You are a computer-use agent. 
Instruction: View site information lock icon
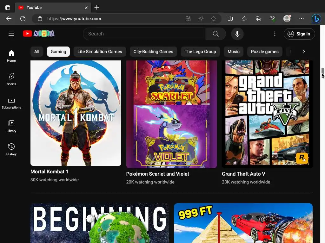[40, 19]
